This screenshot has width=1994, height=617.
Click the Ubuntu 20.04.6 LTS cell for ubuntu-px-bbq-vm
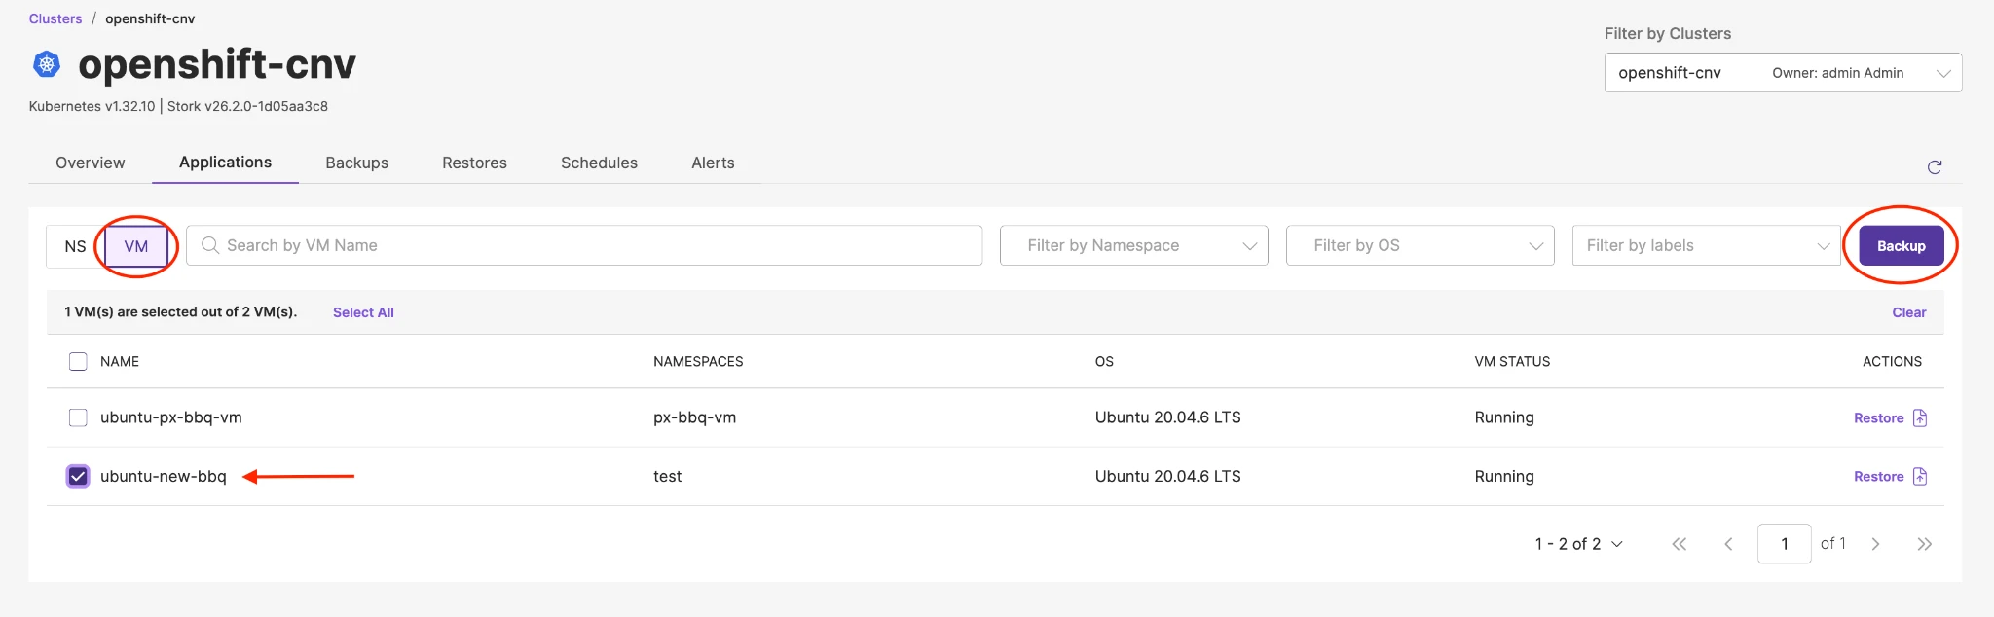(x=1167, y=417)
